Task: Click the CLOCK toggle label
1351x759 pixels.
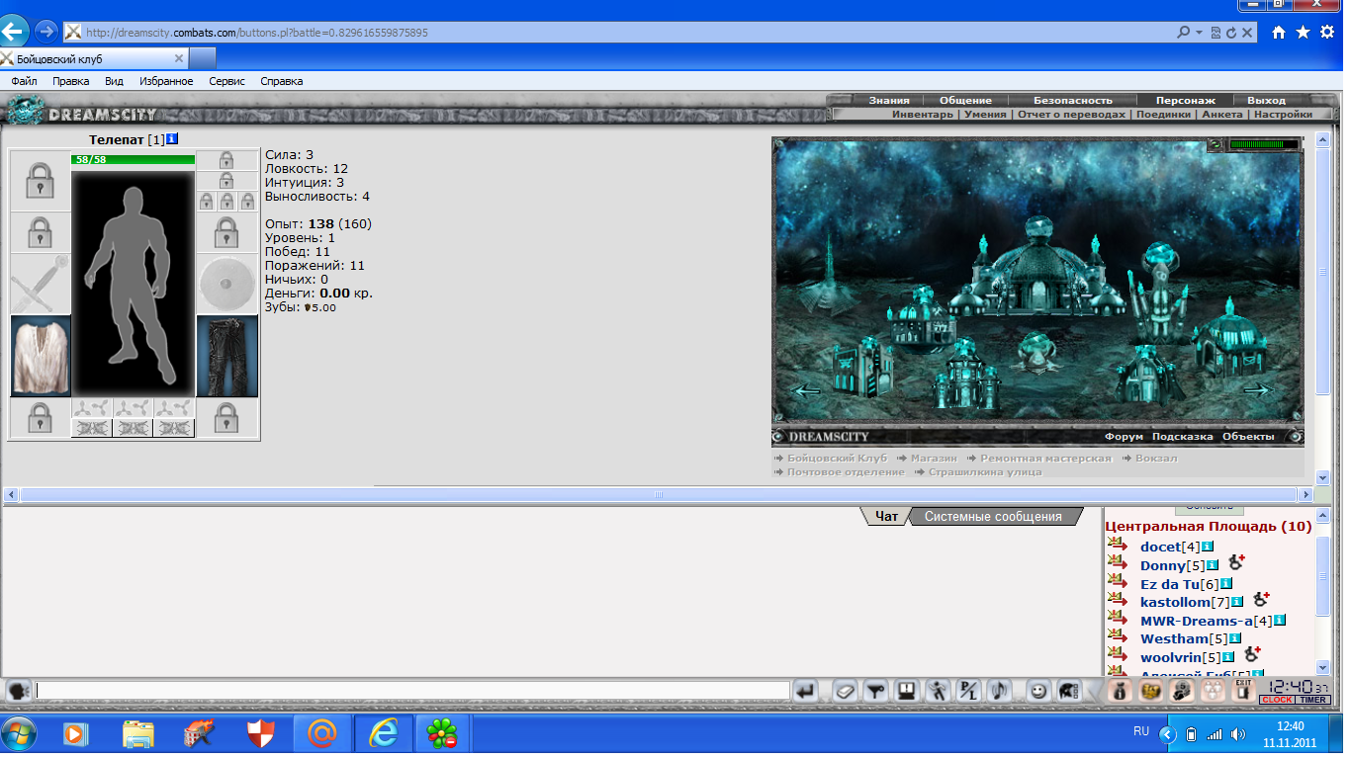Action: pos(1277,700)
